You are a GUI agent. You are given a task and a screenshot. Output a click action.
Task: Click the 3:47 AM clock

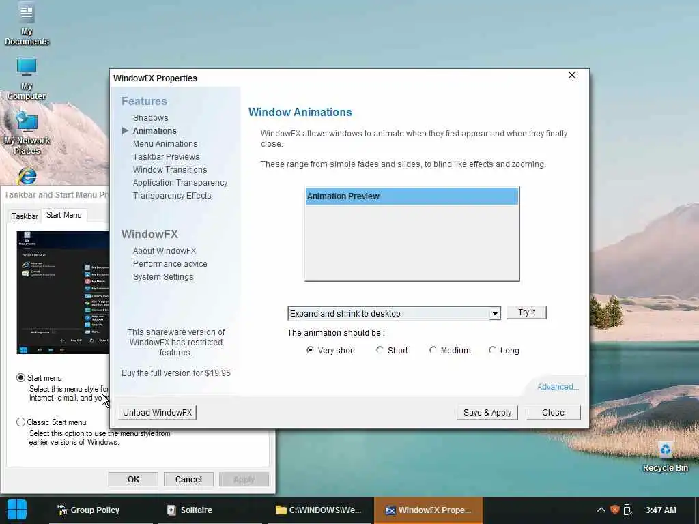click(x=661, y=510)
